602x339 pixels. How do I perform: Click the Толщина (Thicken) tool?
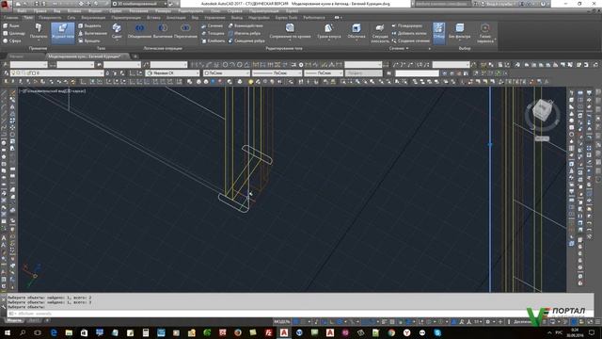pos(213,34)
